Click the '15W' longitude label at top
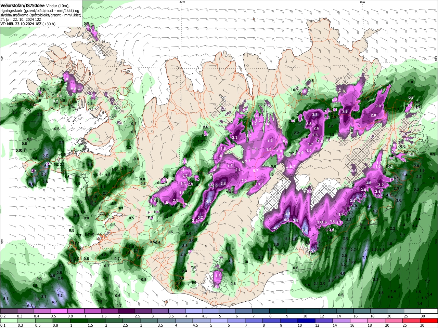The height and width of the screenshot is (328, 438). tap(362, 2)
